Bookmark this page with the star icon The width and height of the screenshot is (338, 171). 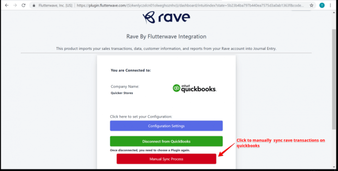pyautogui.click(x=312, y=6)
